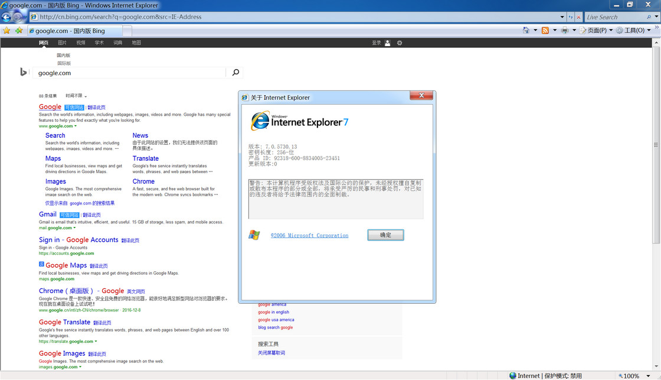Switch to the 图片 search tab
The height and width of the screenshot is (380, 661).
[63, 43]
